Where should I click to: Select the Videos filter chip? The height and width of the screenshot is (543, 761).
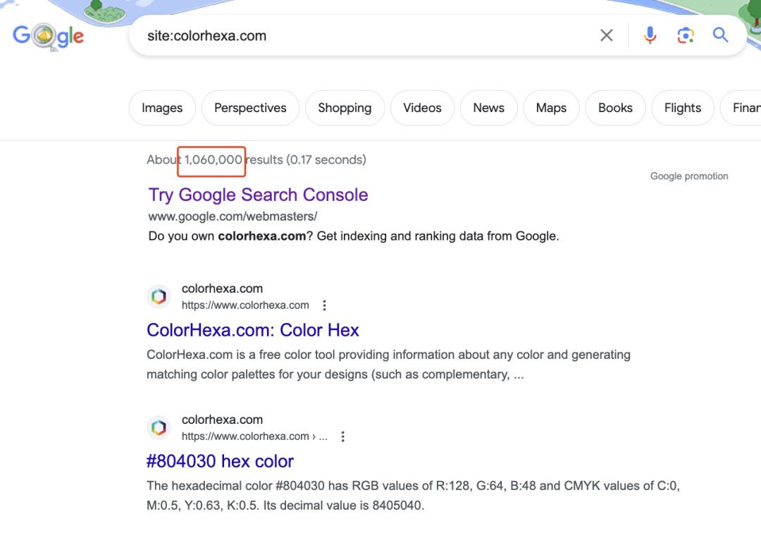422,108
